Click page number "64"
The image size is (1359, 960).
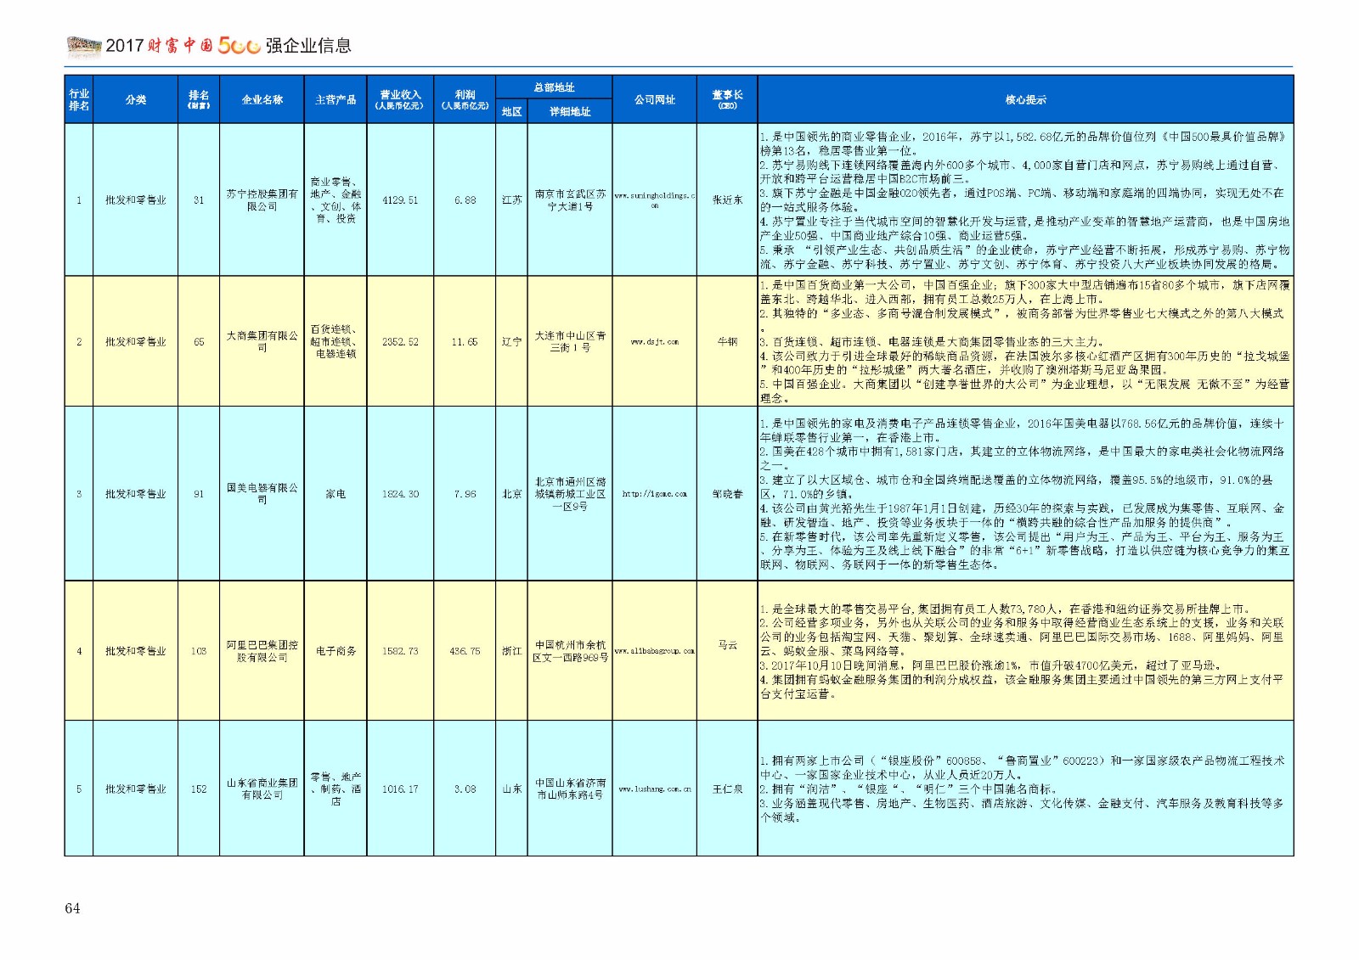pos(72,908)
